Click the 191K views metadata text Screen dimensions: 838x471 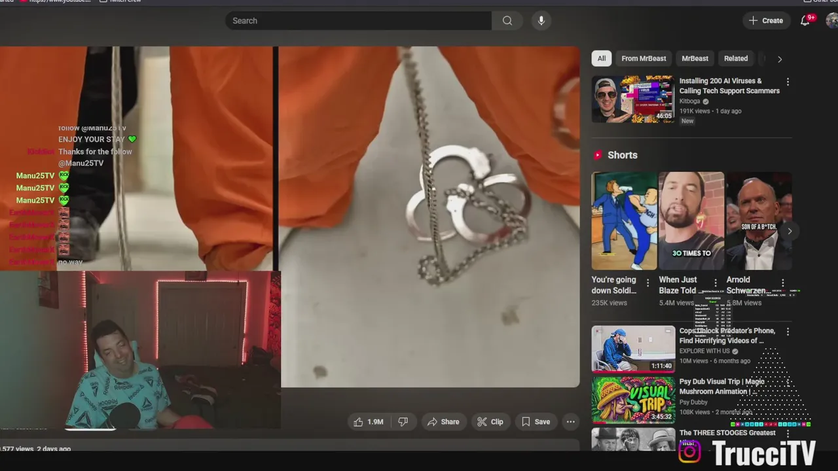[x=695, y=111]
